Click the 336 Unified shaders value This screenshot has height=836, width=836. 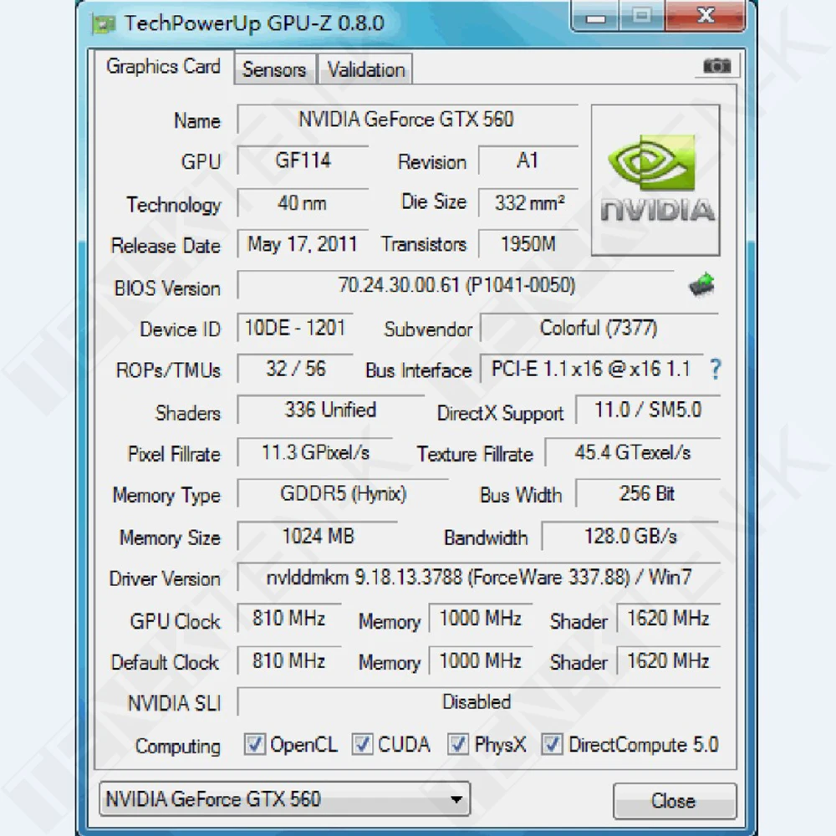(330, 410)
